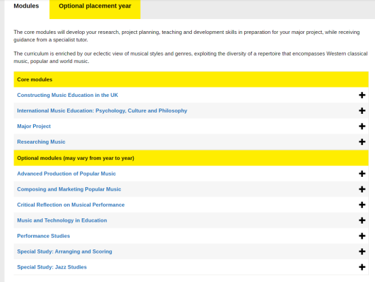The height and width of the screenshot is (282, 375).
Task: Expand Major Project with plus icon
Action: pyautogui.click(x=362, y=126)
